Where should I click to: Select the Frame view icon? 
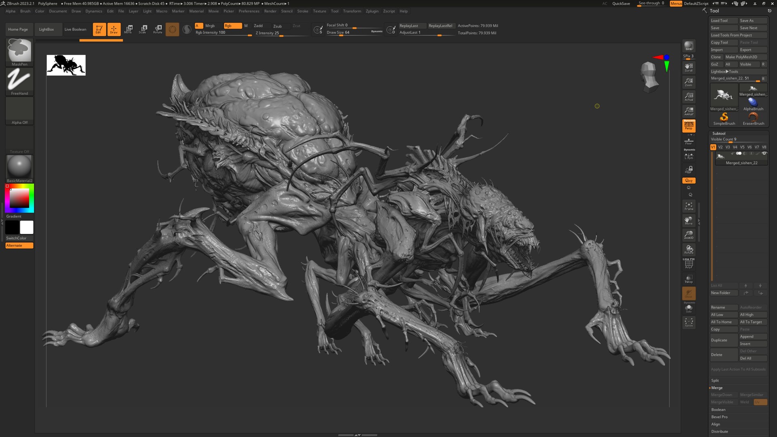coord(688,206)
